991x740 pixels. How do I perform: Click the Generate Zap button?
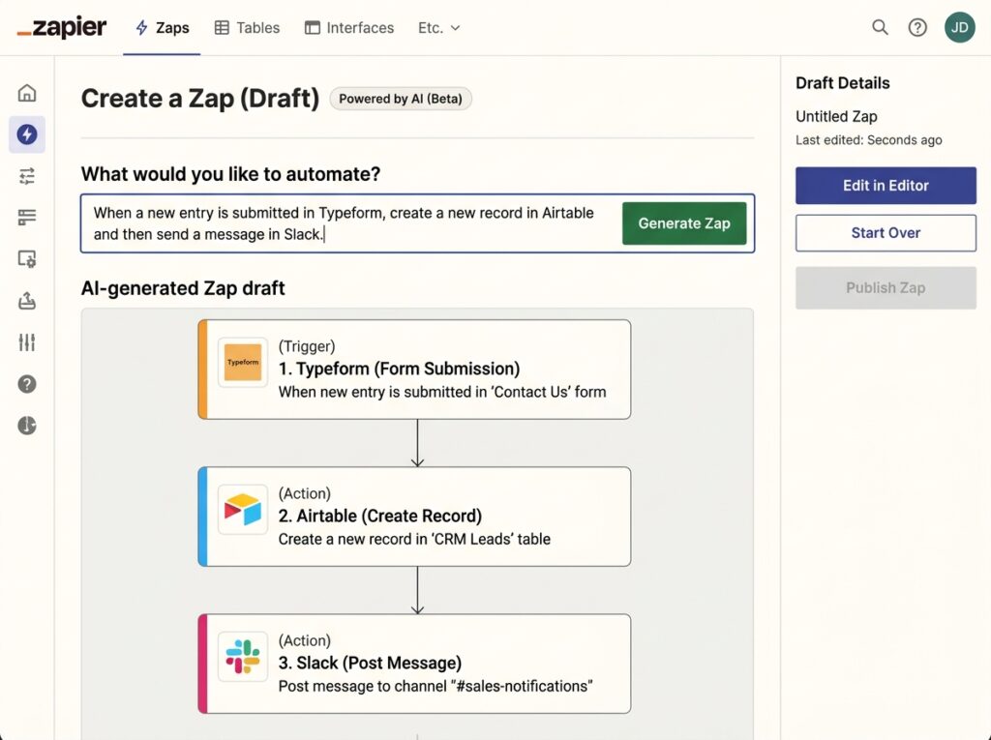[684, 223]
